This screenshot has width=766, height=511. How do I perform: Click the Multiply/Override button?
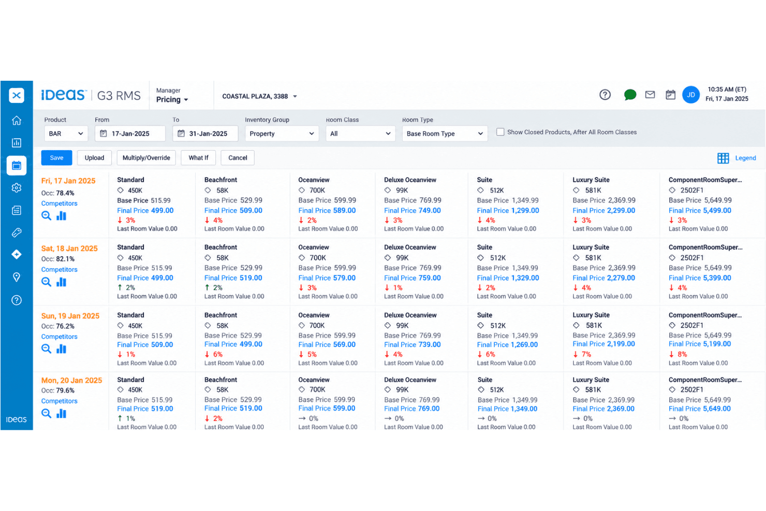pos(146,158)
